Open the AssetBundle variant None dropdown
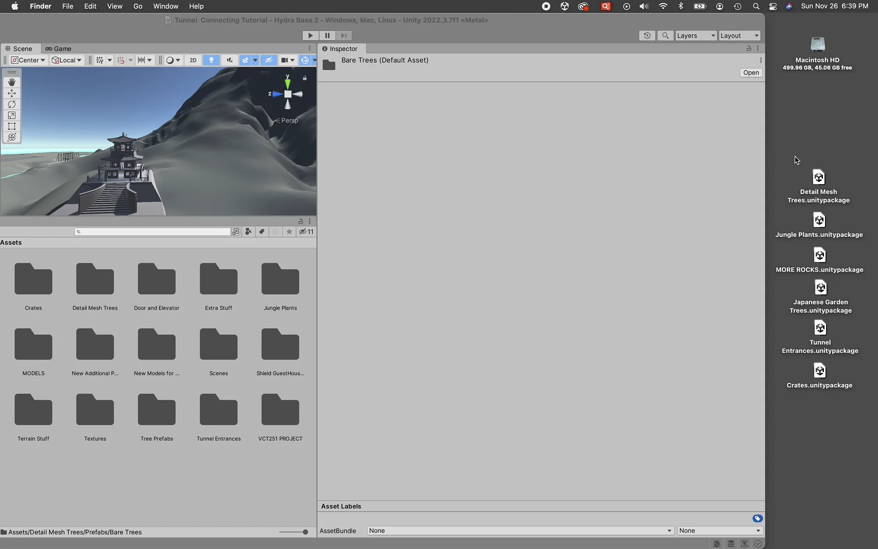 720,531
